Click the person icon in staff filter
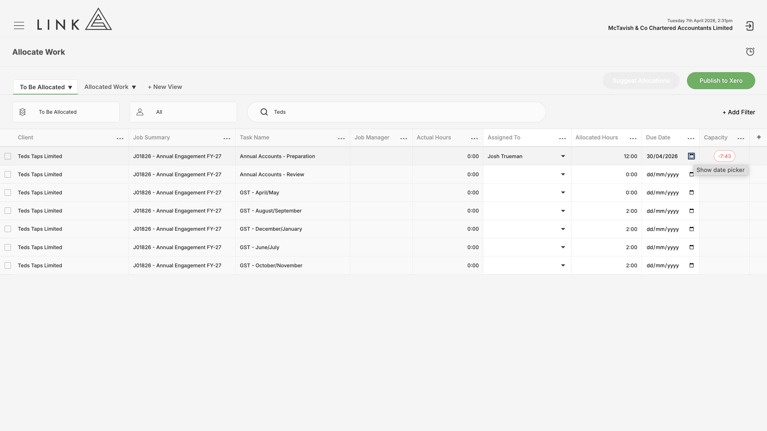 click(x=140, y=112)
